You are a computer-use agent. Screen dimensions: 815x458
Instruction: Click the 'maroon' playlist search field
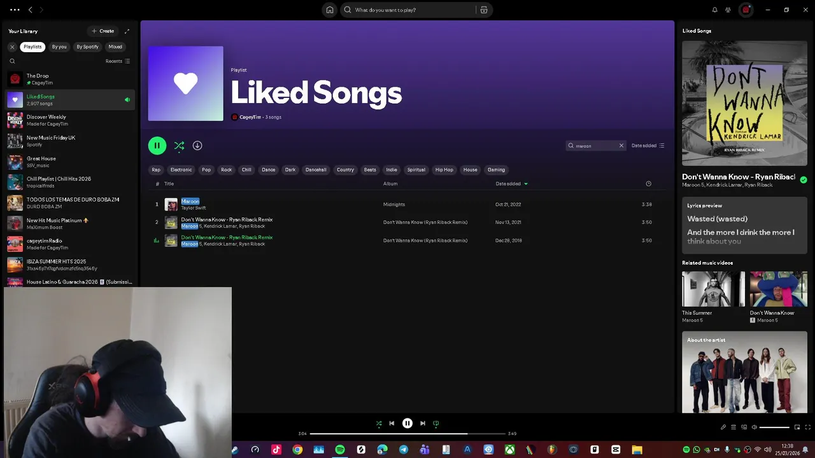[x=597, y=146]
